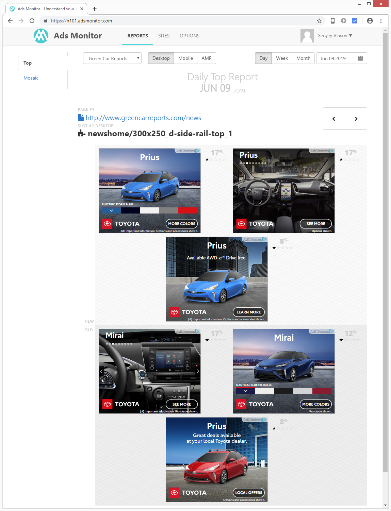Click the browser address bar URL
Screen dimensions: 391x511
pos(81,21)
